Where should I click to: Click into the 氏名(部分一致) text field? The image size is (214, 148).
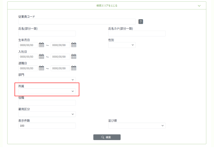click(47, 33)
